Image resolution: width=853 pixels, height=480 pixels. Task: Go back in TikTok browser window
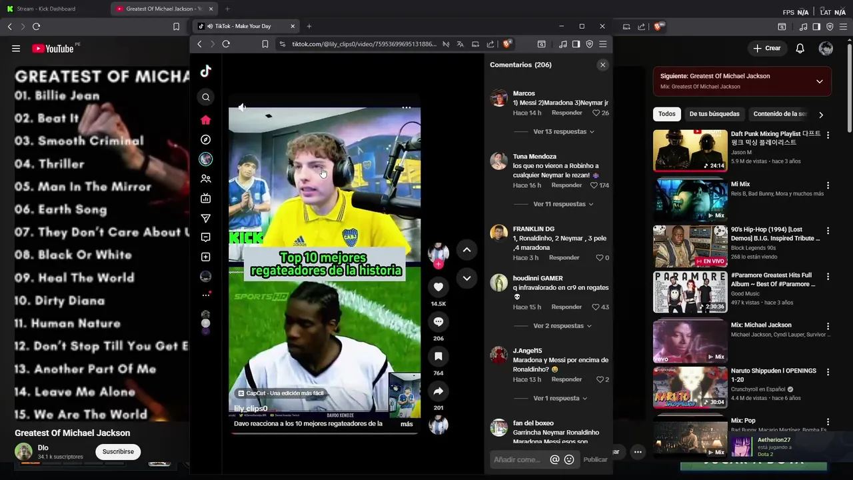point(199,44)
